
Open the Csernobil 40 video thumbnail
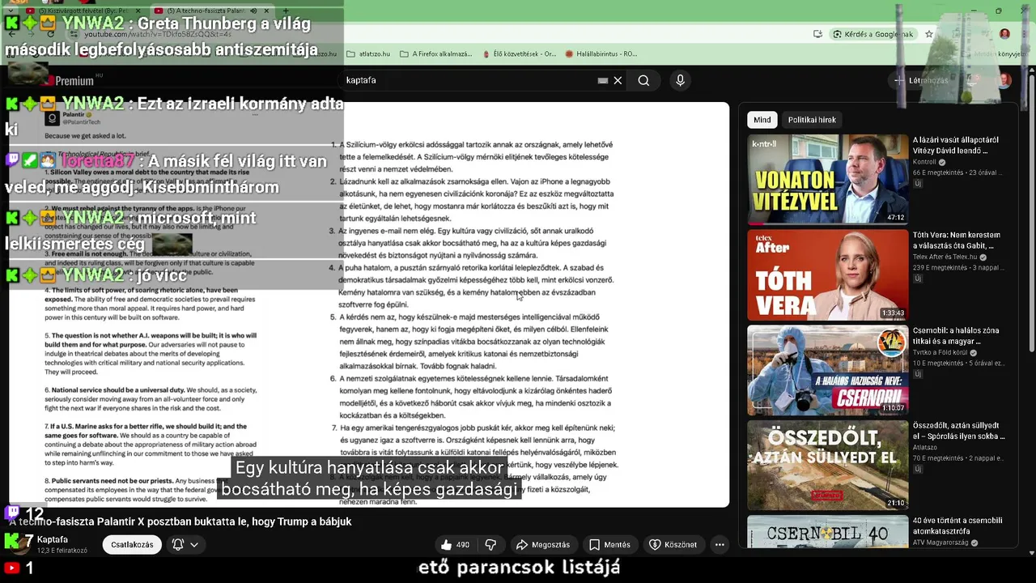tap(828, 532)
